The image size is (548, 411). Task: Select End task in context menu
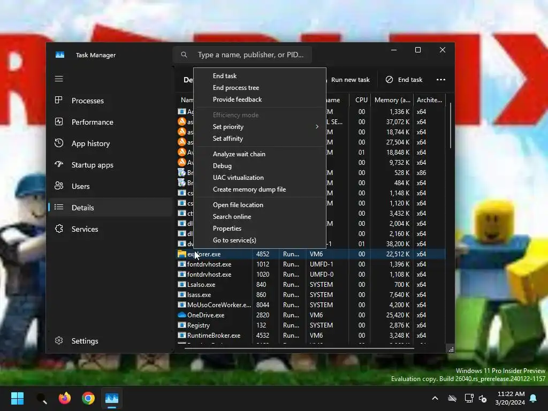260,76
